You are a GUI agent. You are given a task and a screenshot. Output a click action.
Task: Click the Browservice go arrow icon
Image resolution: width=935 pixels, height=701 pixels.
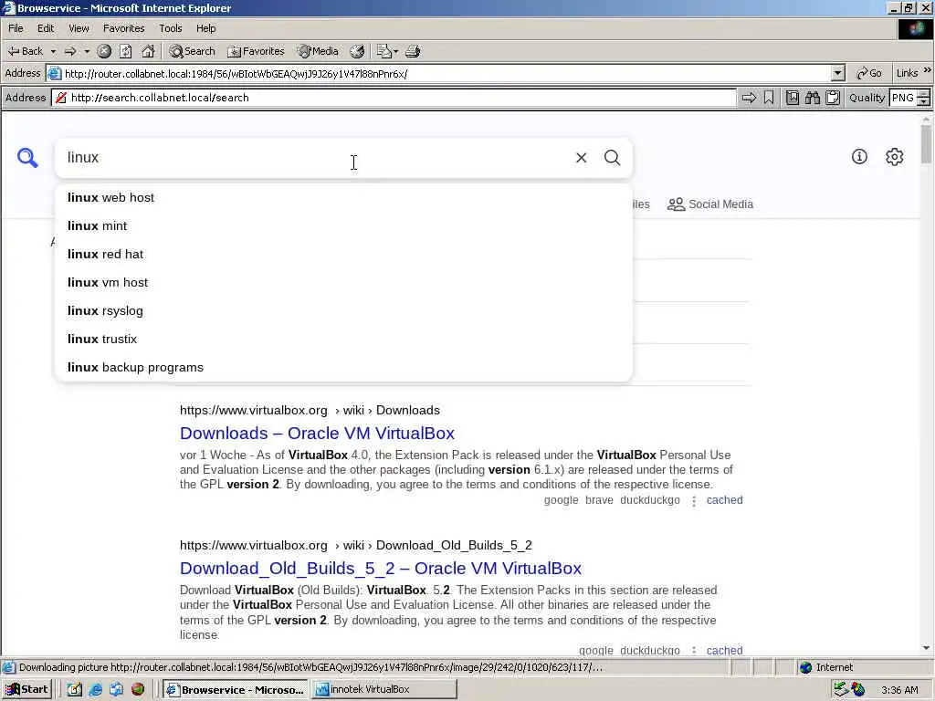[x=749, y=98]
